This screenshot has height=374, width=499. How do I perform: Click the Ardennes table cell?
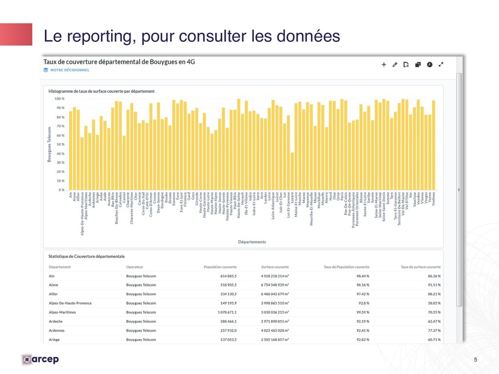pyautogui.click(x=57, y=331)
